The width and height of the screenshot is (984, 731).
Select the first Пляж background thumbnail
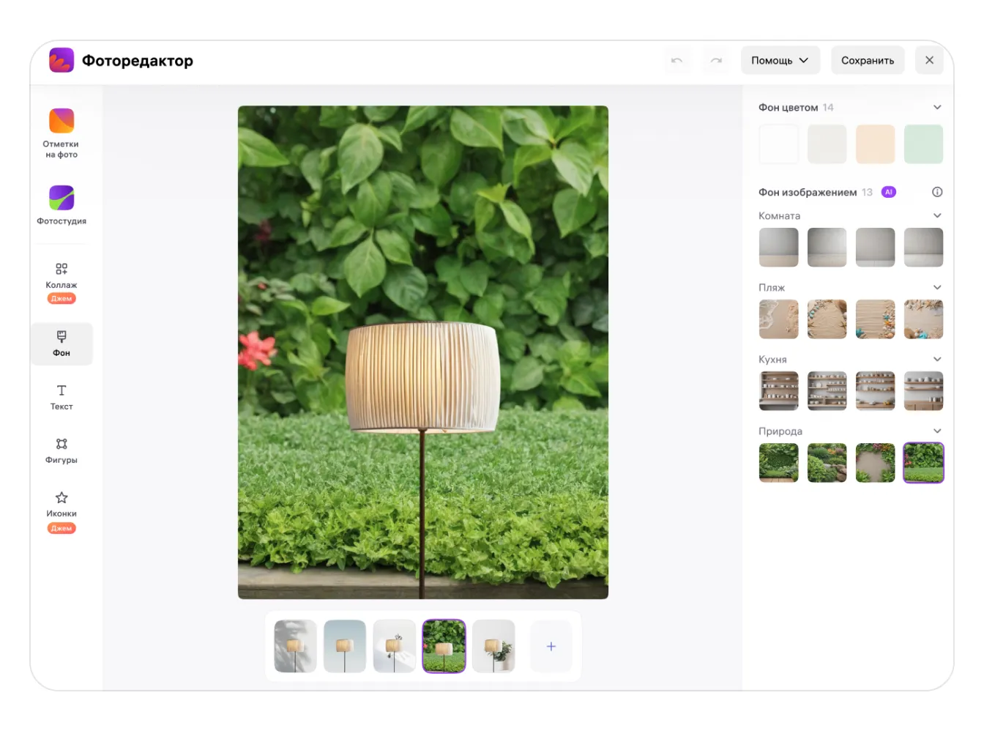[778, 319]
